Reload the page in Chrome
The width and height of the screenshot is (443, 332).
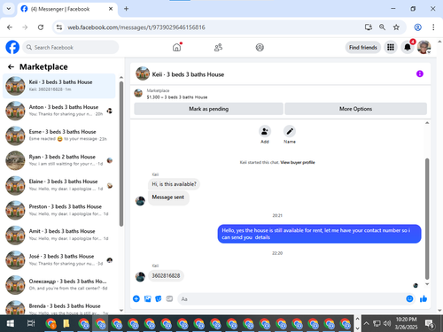coord(41,27)
